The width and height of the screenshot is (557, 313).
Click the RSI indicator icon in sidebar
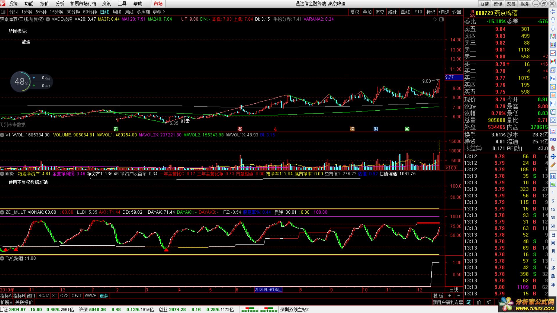[x=553, y=140]
